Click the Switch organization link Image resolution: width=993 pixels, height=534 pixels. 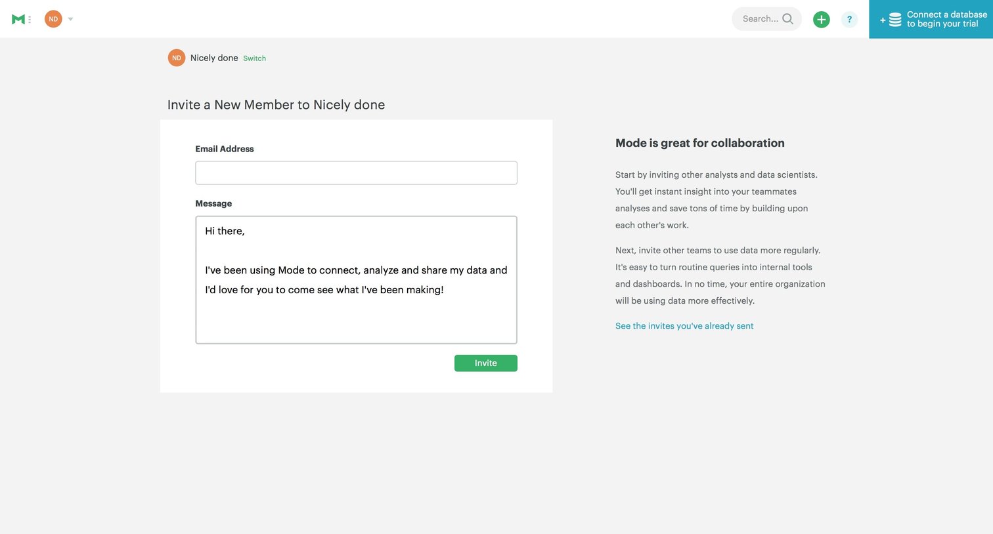point(254,58)
